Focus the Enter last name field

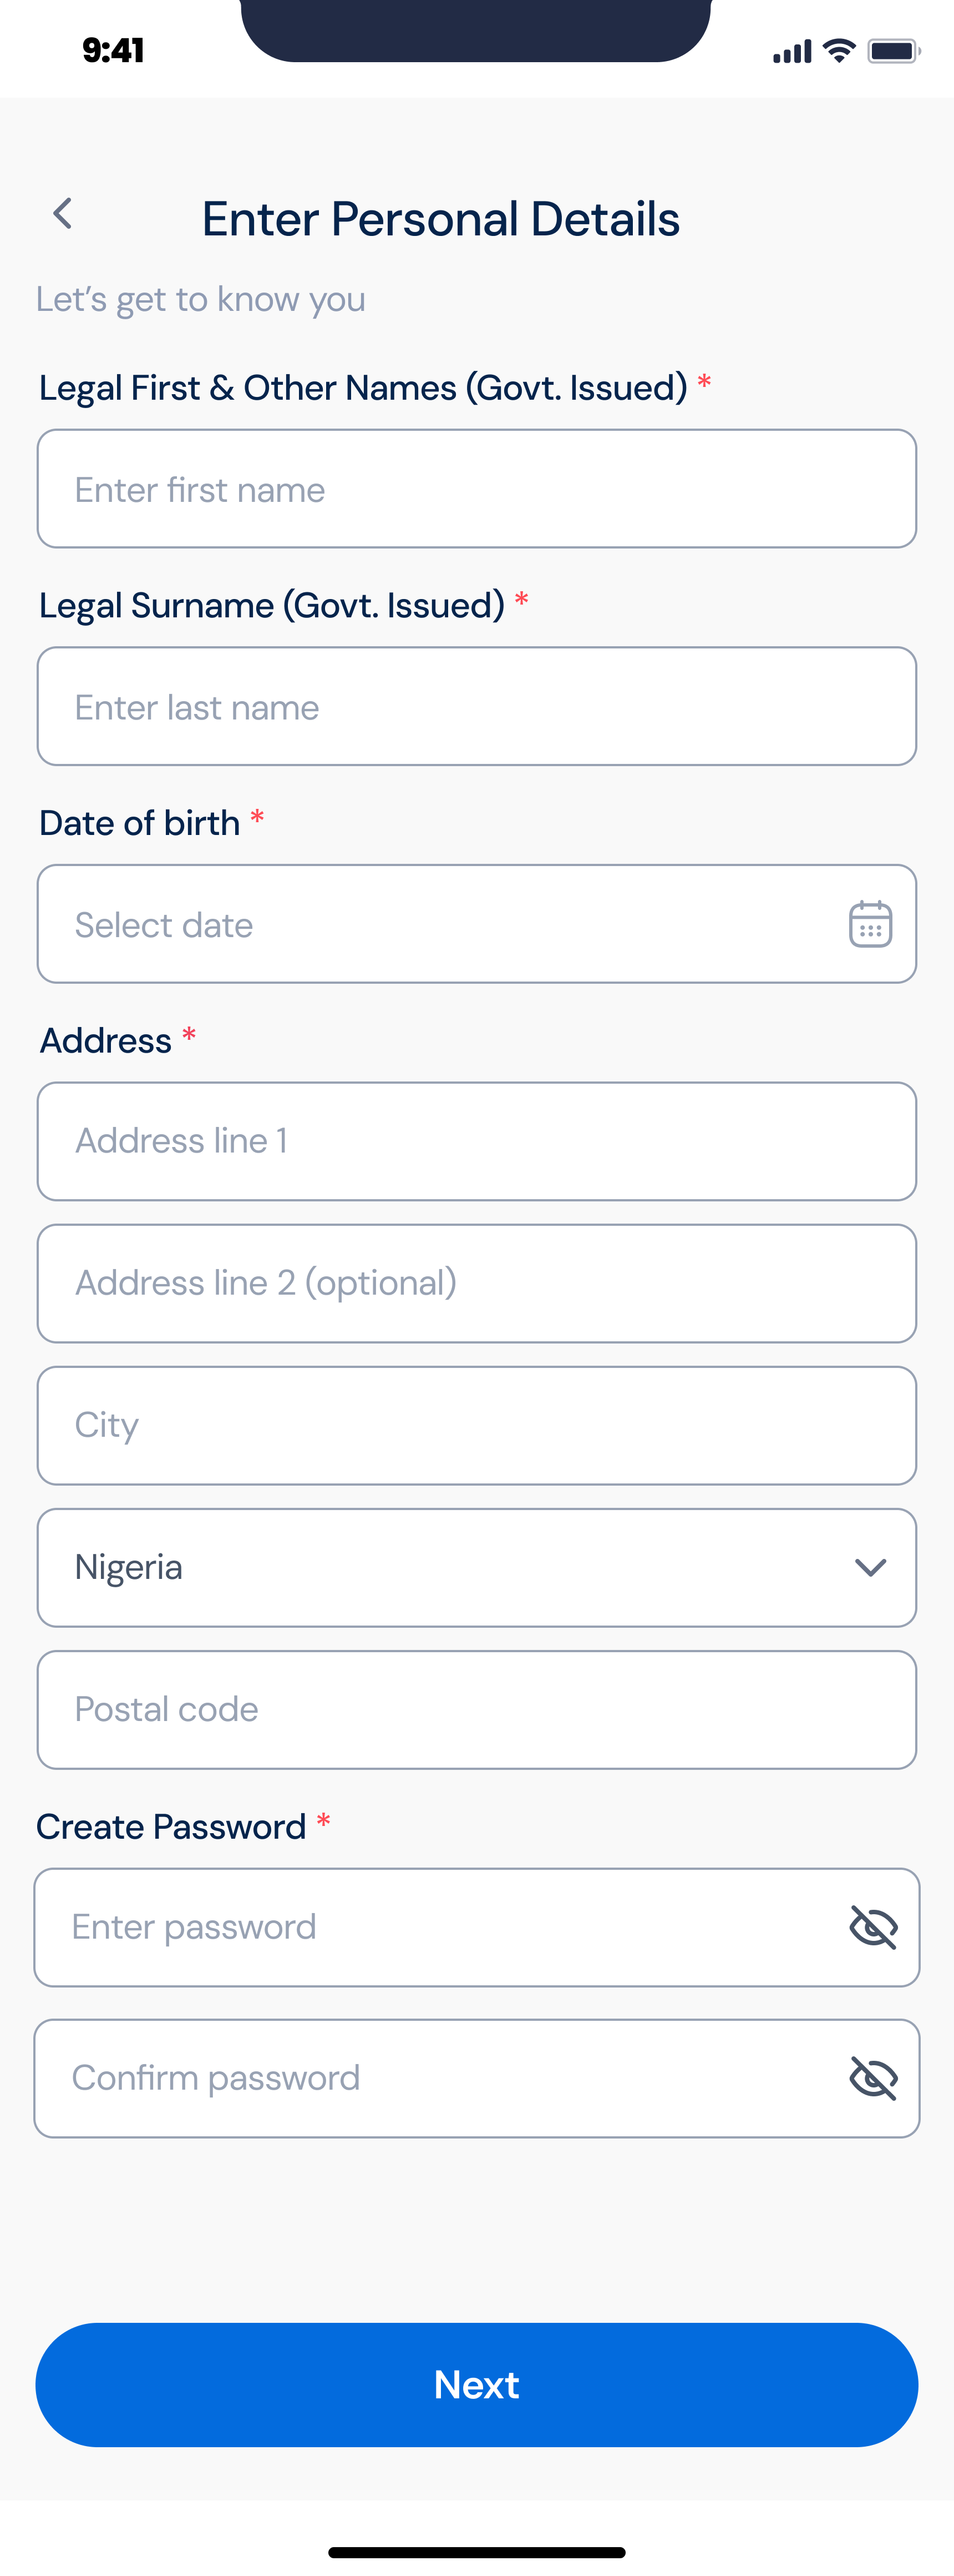tap(476, 706)
